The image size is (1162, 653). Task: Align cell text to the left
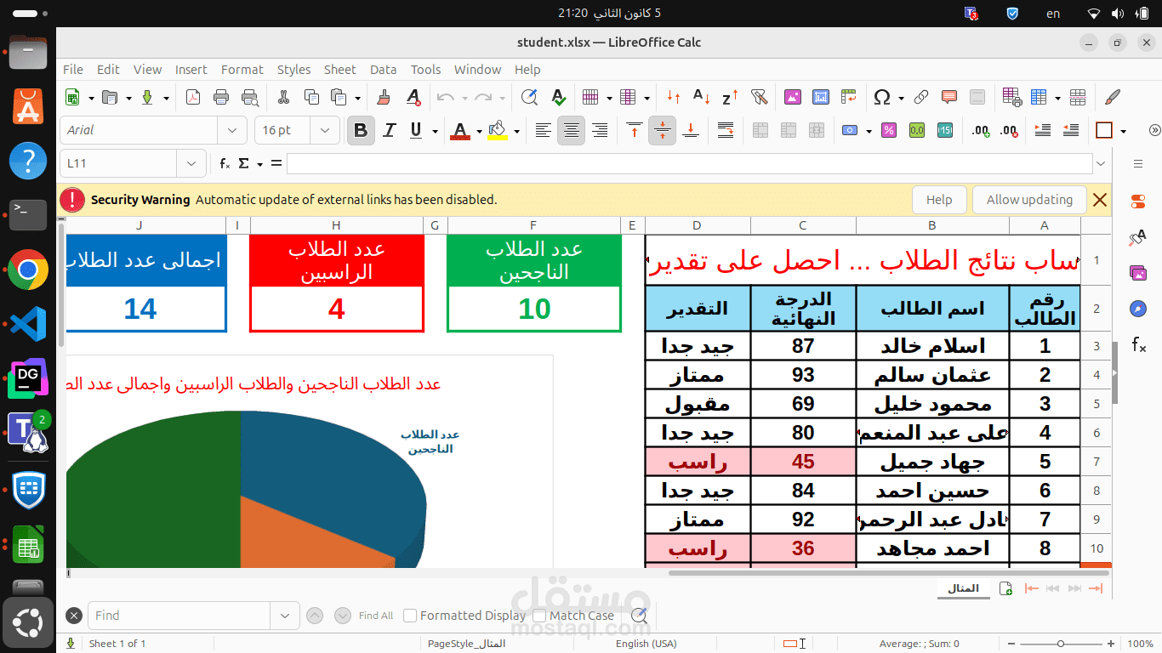[x=543, y=130]
